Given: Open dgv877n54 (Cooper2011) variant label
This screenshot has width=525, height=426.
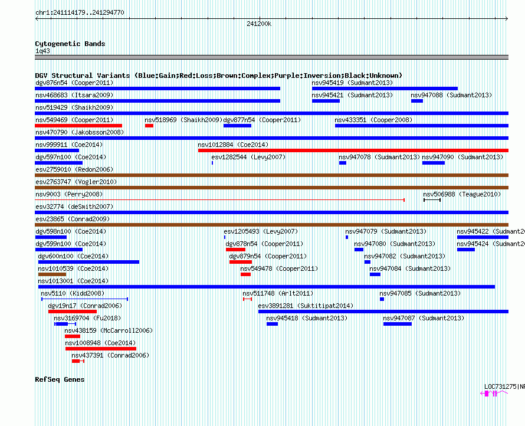Looking at the screenshot, I should coord(262,120).
